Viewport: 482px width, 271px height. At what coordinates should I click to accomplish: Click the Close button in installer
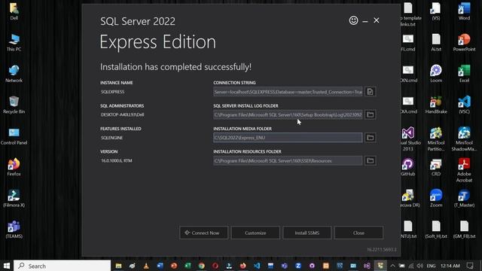click(x=358, y=233)
